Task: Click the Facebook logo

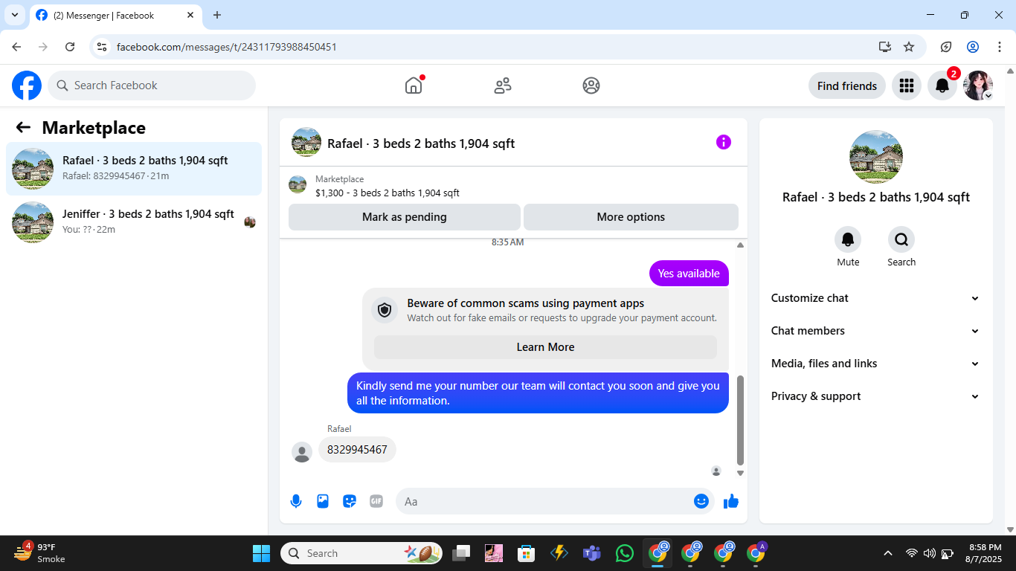Action: [x=27, y=86]
